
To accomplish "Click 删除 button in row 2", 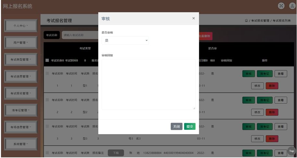I will click(272, 112).
